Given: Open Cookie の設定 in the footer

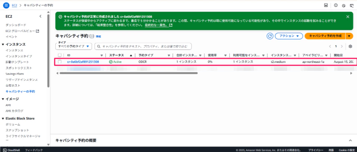Looking at the screenshot, I should click(346, 150).
